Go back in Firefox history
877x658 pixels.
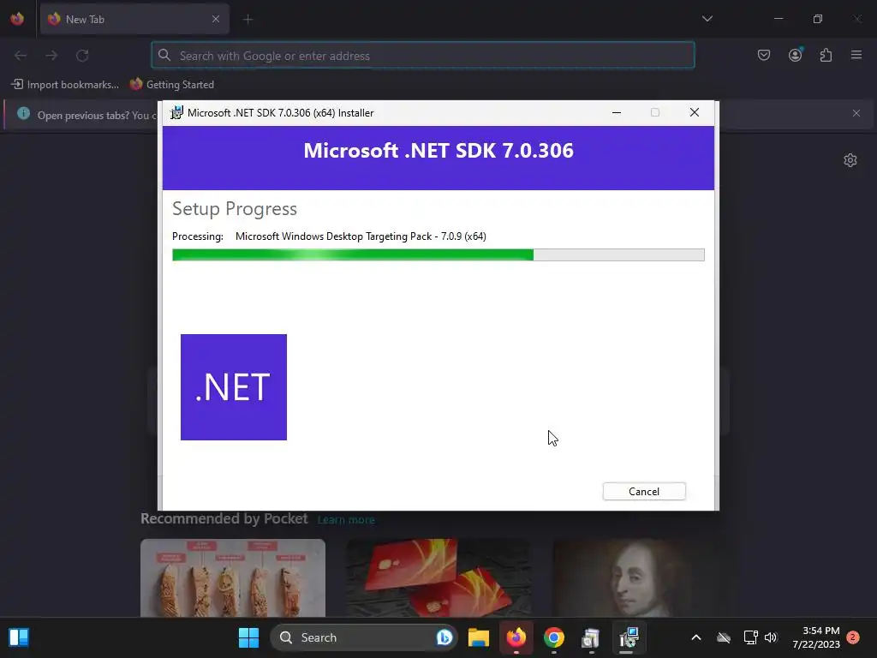21,56
